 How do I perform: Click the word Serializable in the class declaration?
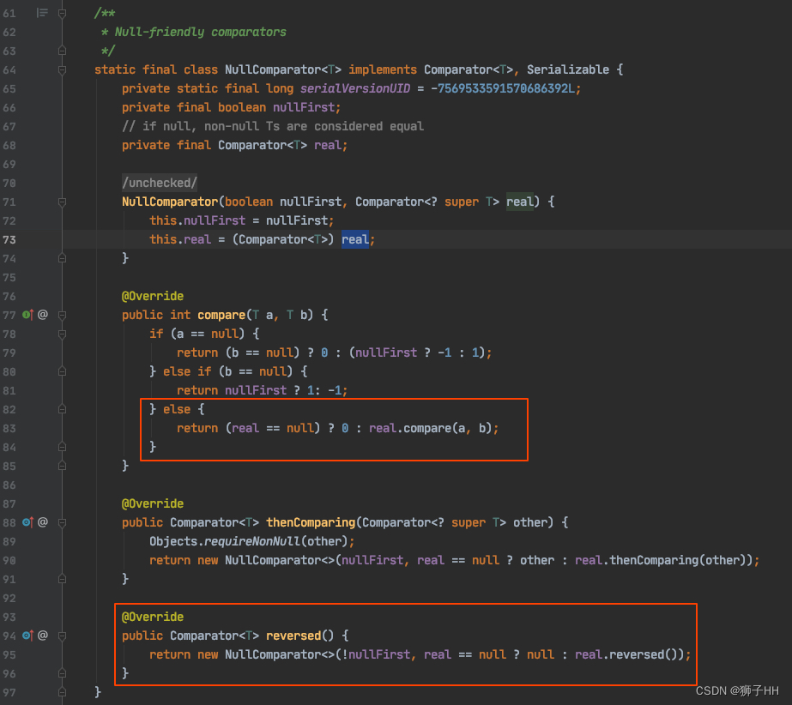(x=568, y=69)
